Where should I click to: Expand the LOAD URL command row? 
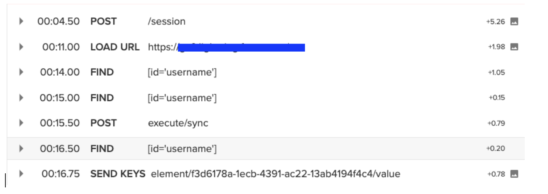point(21,47)
